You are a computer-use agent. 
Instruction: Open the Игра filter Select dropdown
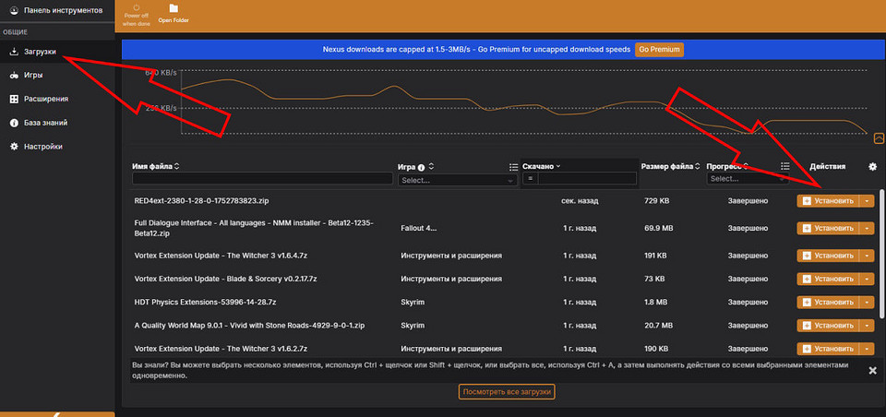(457, 180)
